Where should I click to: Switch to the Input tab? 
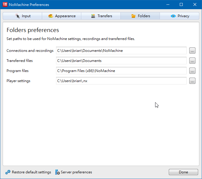point(23,16)
